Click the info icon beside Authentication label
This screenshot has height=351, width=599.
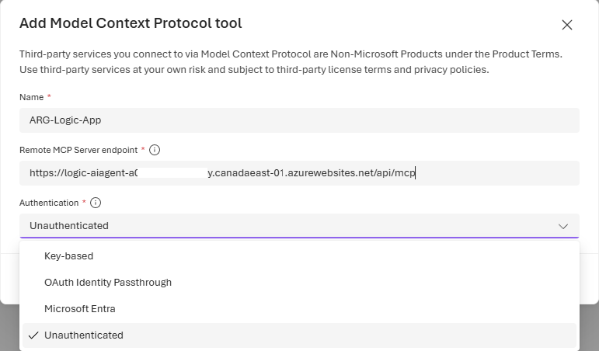tap(96, 203)
